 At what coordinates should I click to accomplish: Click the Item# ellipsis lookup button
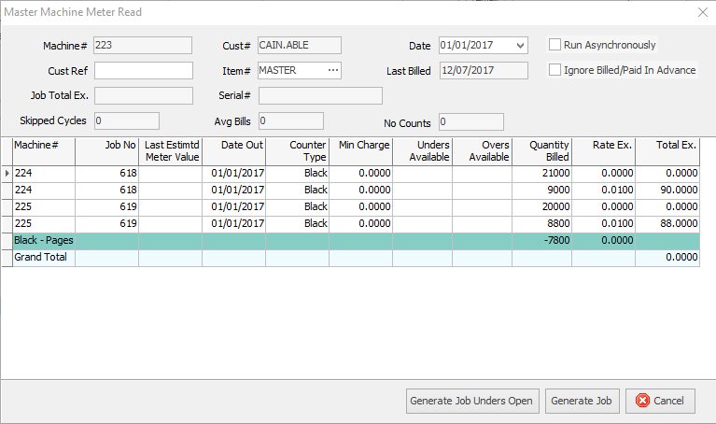[x=332, y=70]
